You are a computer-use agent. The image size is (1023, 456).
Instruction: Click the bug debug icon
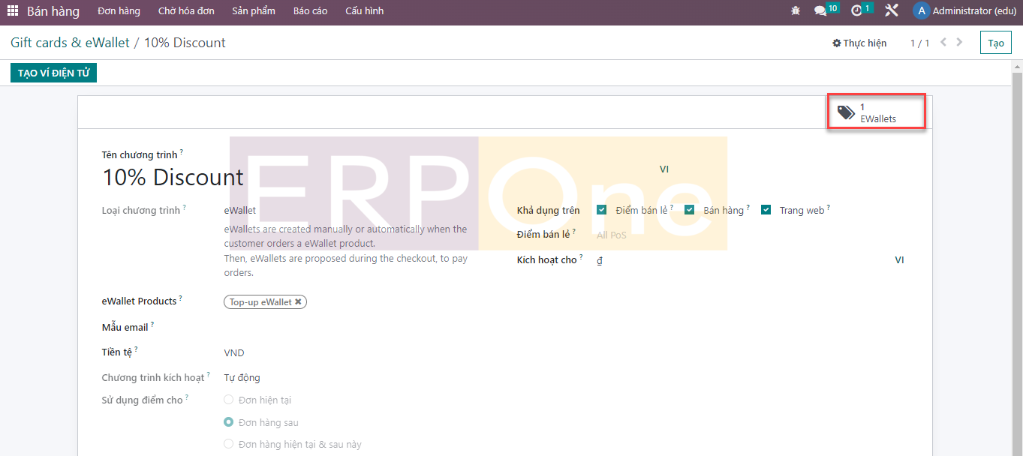click(x=796, y=11)
